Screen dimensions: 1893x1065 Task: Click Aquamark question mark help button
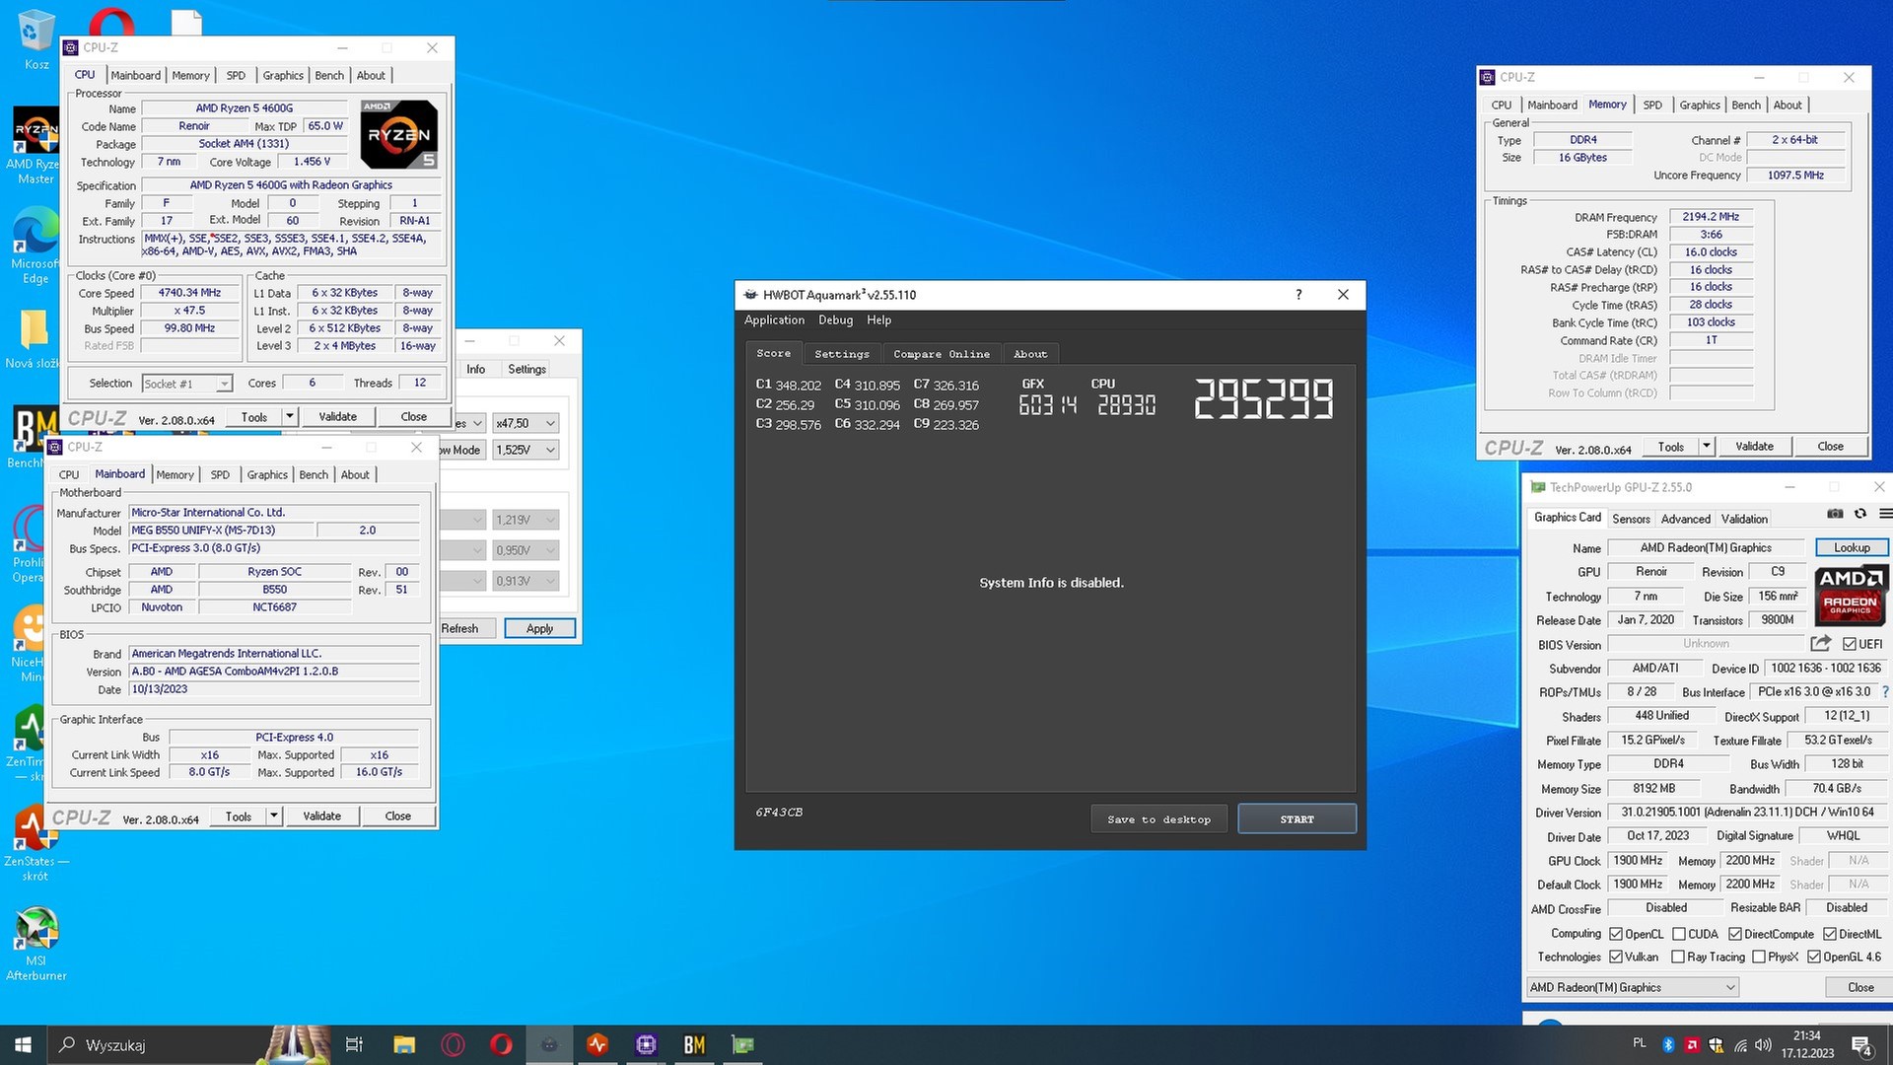pos(1298,294)
